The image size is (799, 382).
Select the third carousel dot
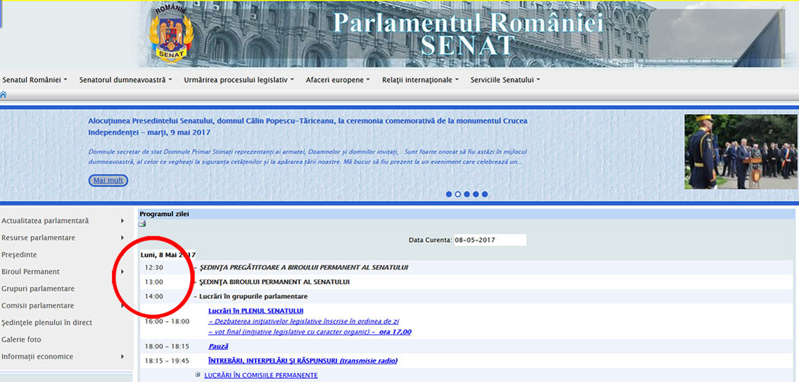(467, 194)
